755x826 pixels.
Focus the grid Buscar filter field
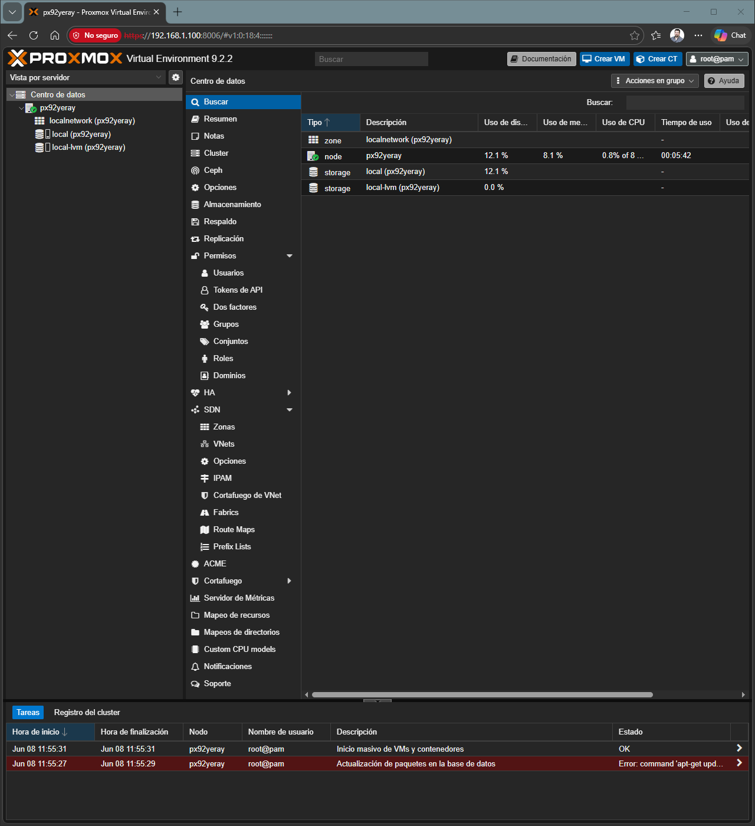[685, 103]
